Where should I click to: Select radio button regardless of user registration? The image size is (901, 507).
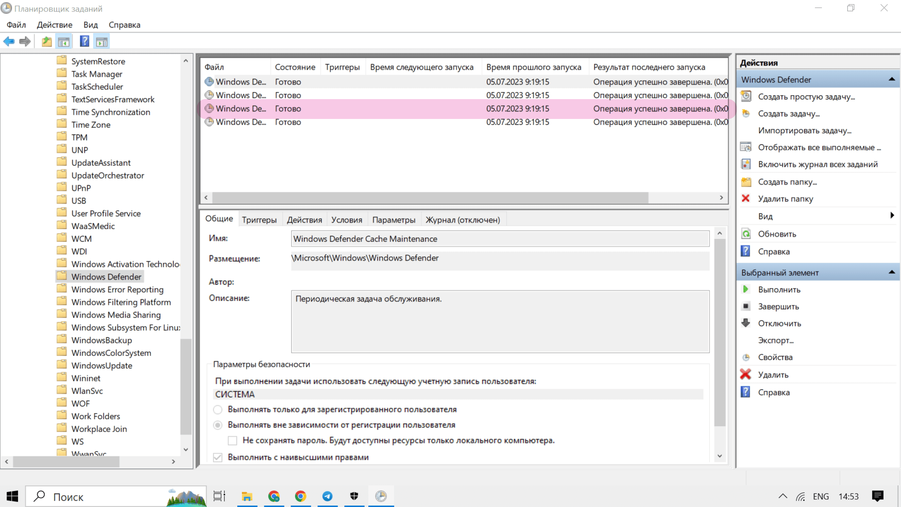tap(218, 425)
